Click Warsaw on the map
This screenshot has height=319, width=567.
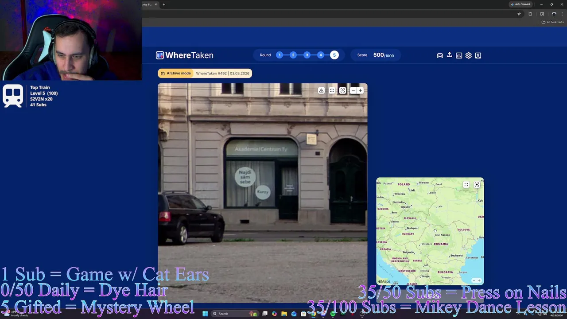[x=424, y=183]
